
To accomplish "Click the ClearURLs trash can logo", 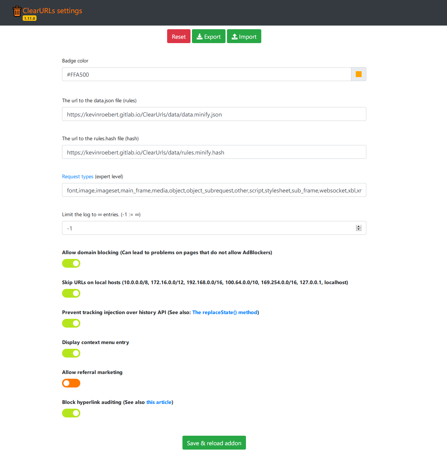I will coord(17,11).
